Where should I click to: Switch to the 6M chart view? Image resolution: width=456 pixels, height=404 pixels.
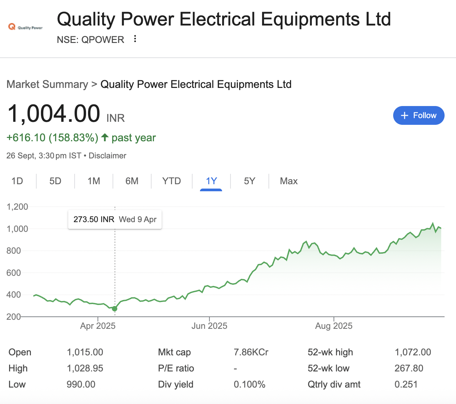point(132,181)
